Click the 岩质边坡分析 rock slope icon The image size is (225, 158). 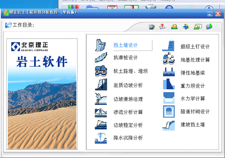(101, 85)
